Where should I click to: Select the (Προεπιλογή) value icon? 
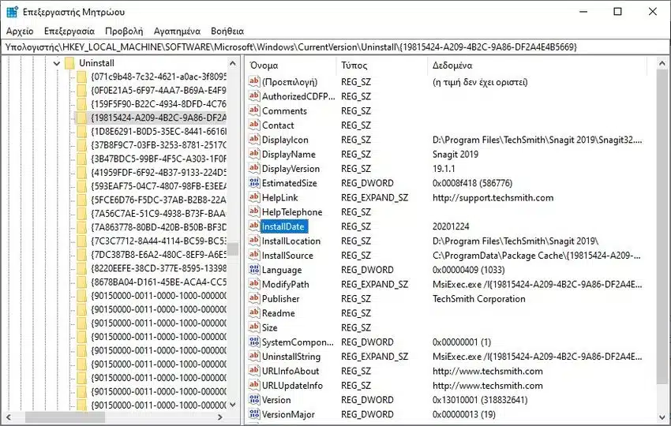(x=254, y=82)
